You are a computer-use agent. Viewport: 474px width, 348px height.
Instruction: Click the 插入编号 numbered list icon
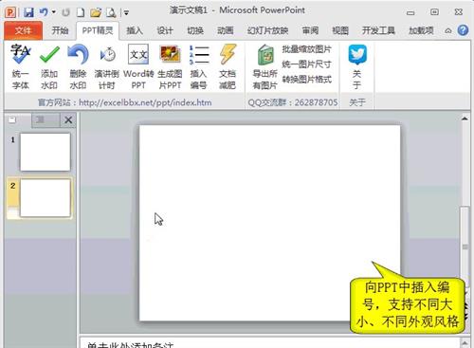[199, 54]
